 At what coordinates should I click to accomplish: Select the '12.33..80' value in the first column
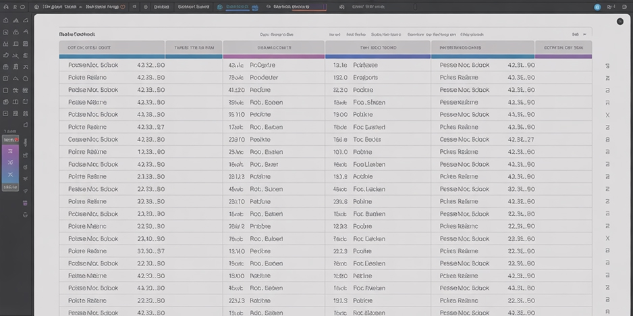[x=151, y=152]
